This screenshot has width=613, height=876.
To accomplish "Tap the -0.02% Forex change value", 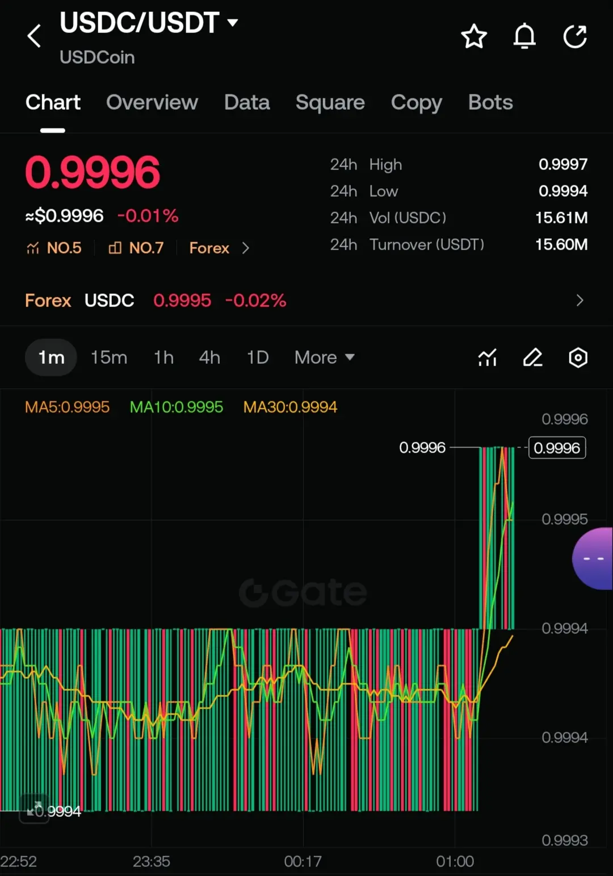I will click(256, 300).
